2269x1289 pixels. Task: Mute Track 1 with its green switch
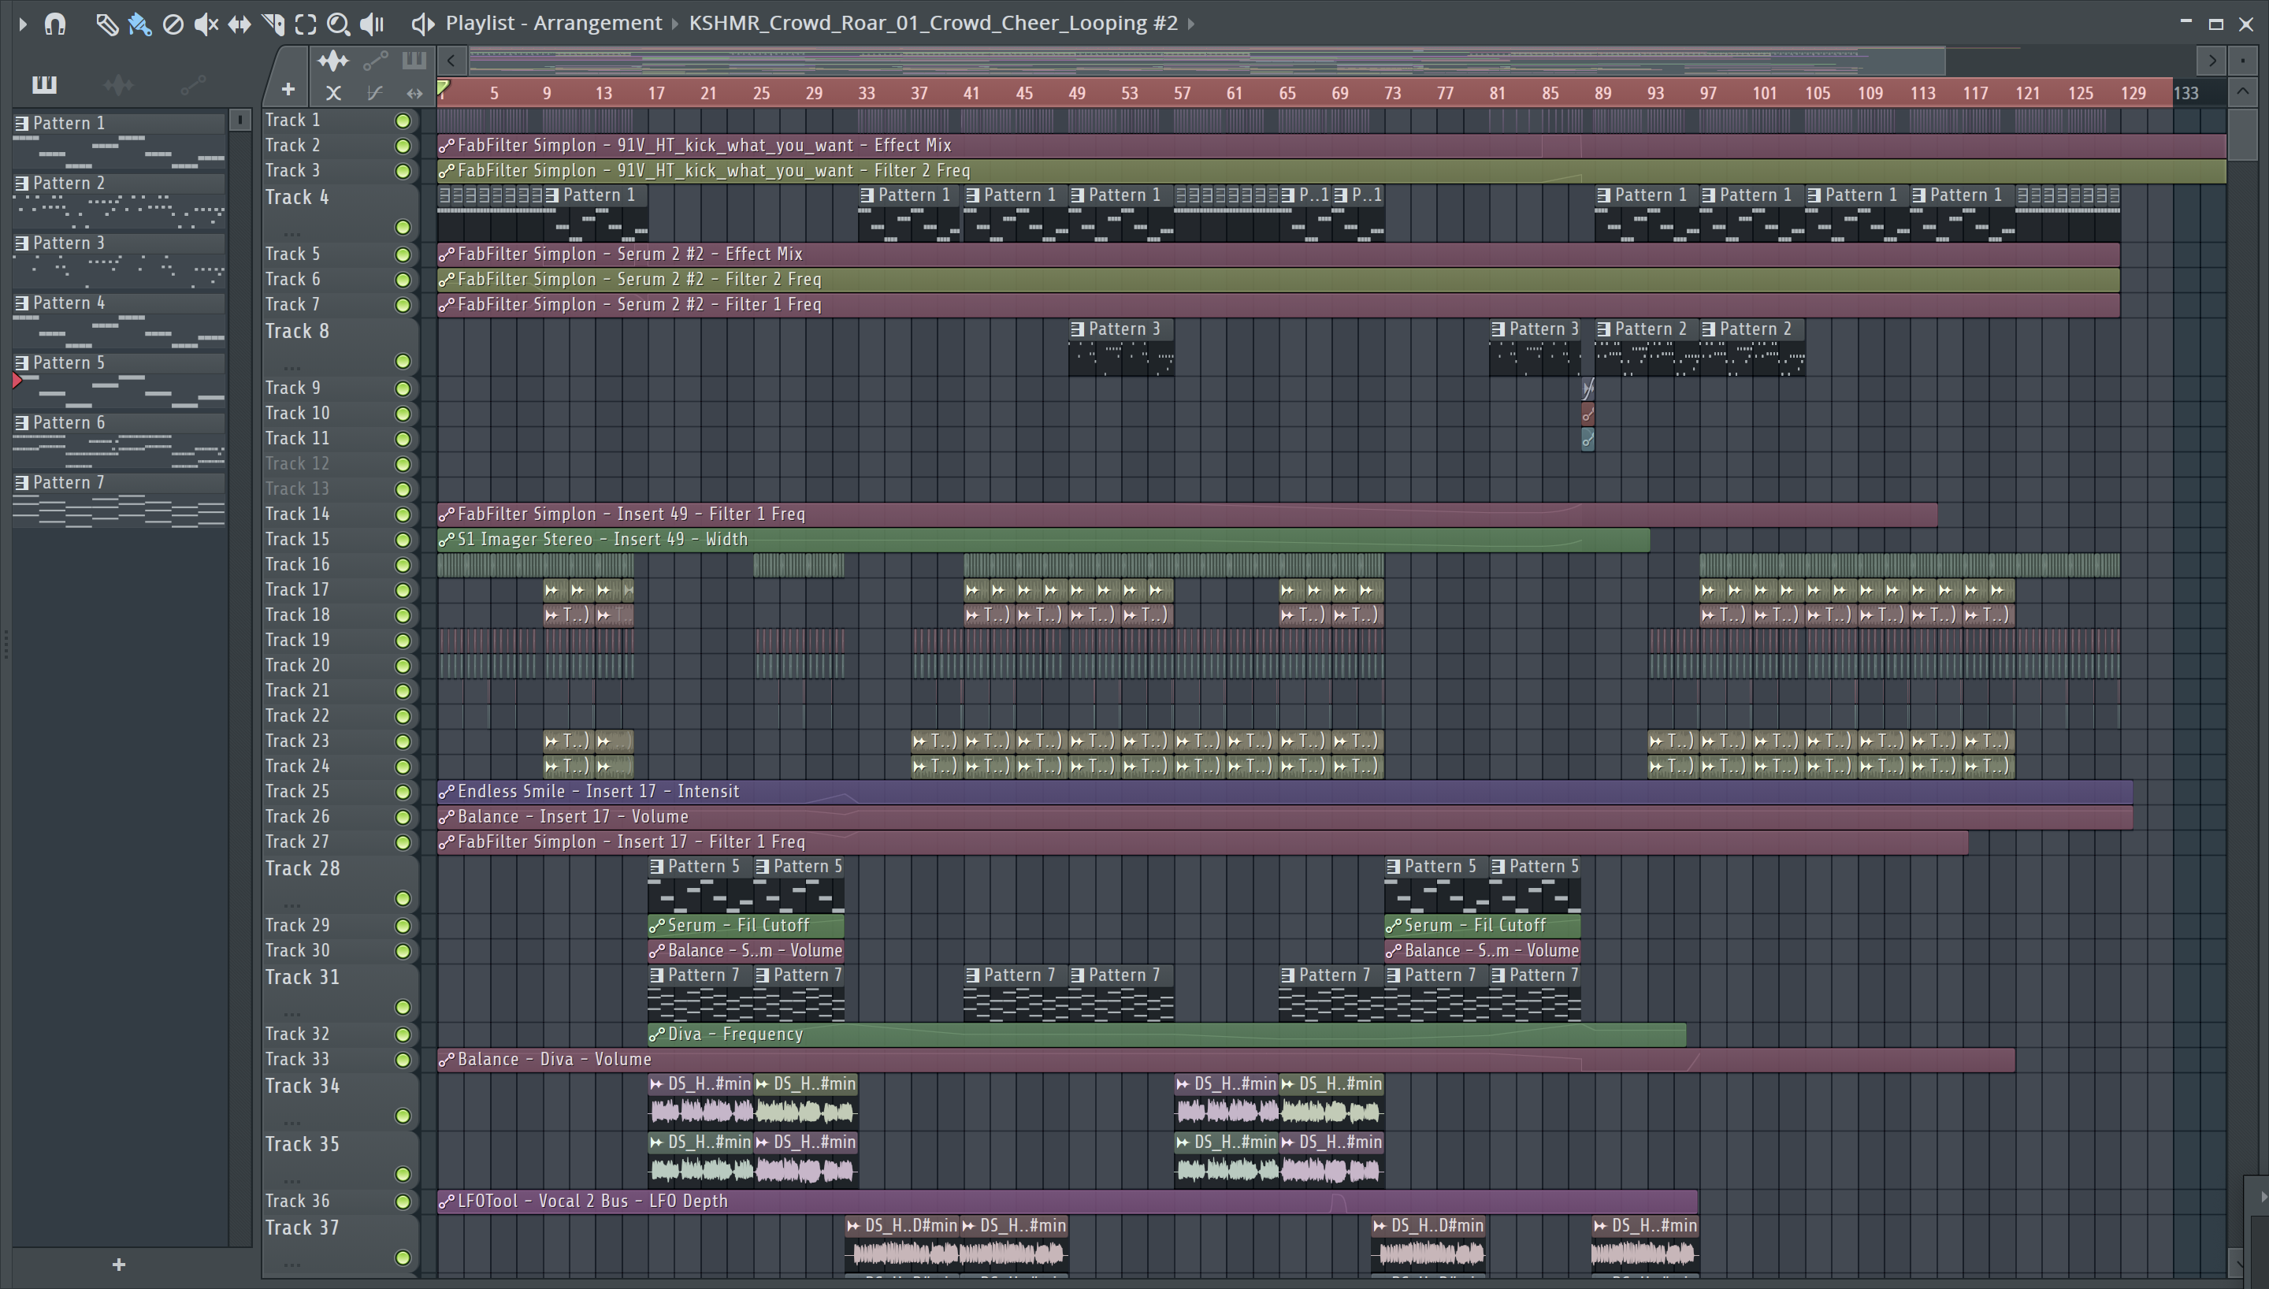(x=403, y=121)
